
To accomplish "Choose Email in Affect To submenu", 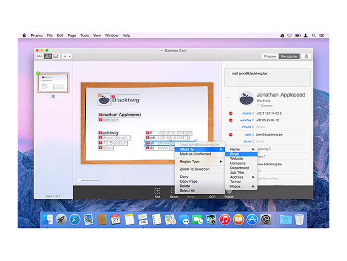I will point(241,154).
